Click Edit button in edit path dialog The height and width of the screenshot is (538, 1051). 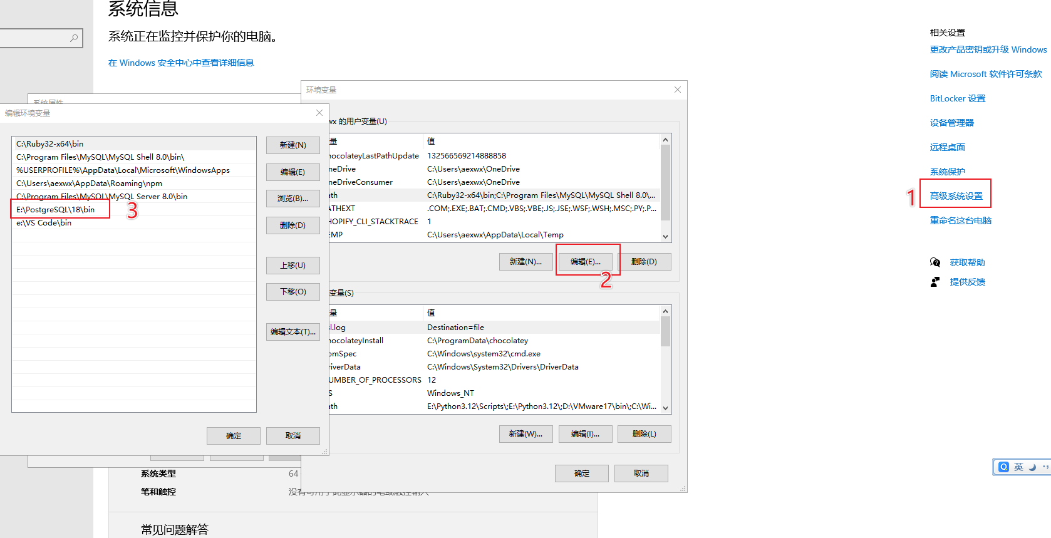pyautogui.click(x=293, y=172)
